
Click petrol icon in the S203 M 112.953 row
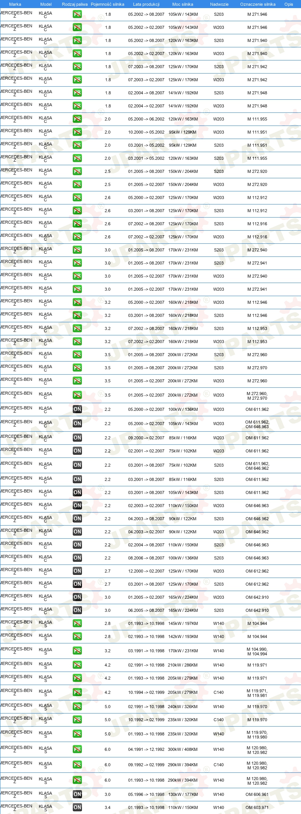click(77, 328)
